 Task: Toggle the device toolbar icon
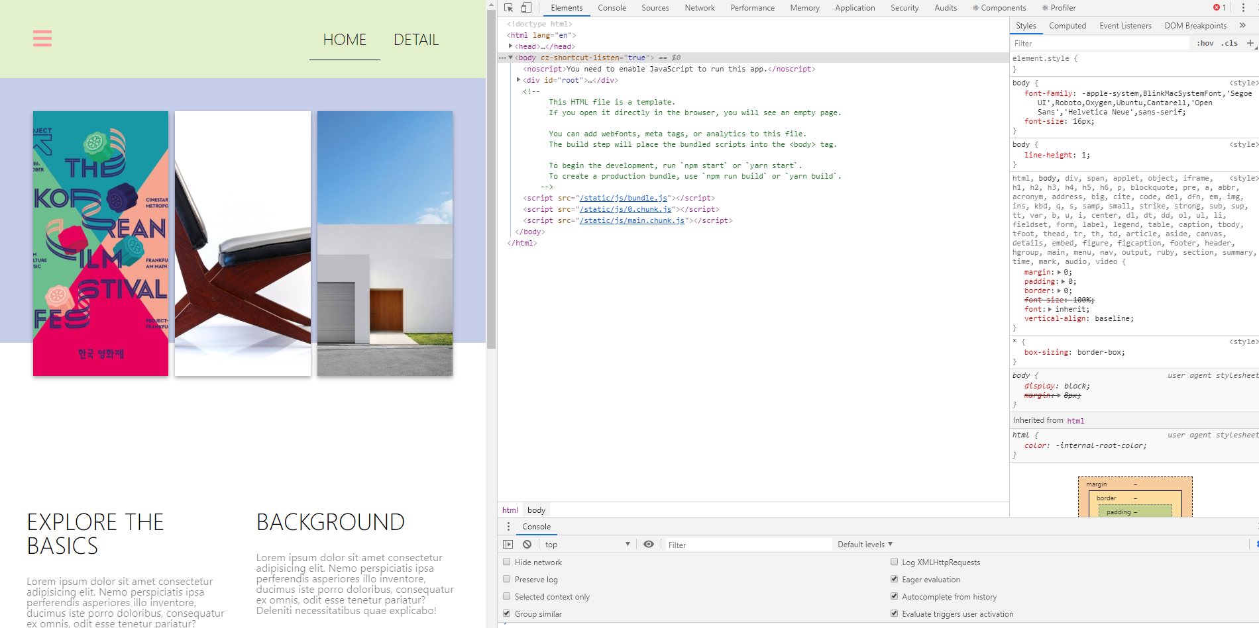(526, 8)
